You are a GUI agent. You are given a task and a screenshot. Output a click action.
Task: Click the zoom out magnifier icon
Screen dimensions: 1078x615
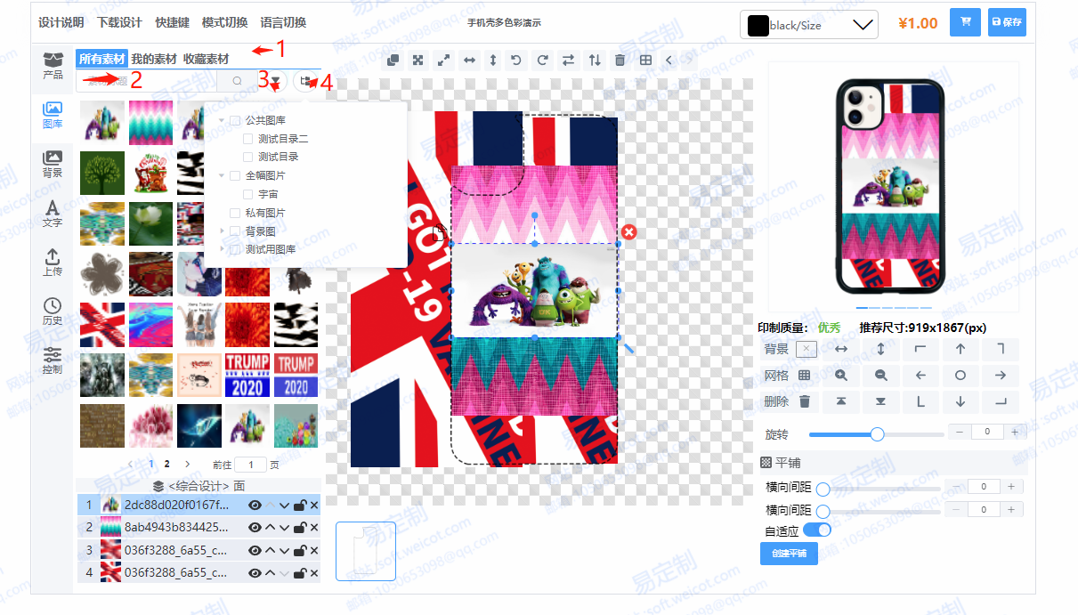click(x=880, y=376)
